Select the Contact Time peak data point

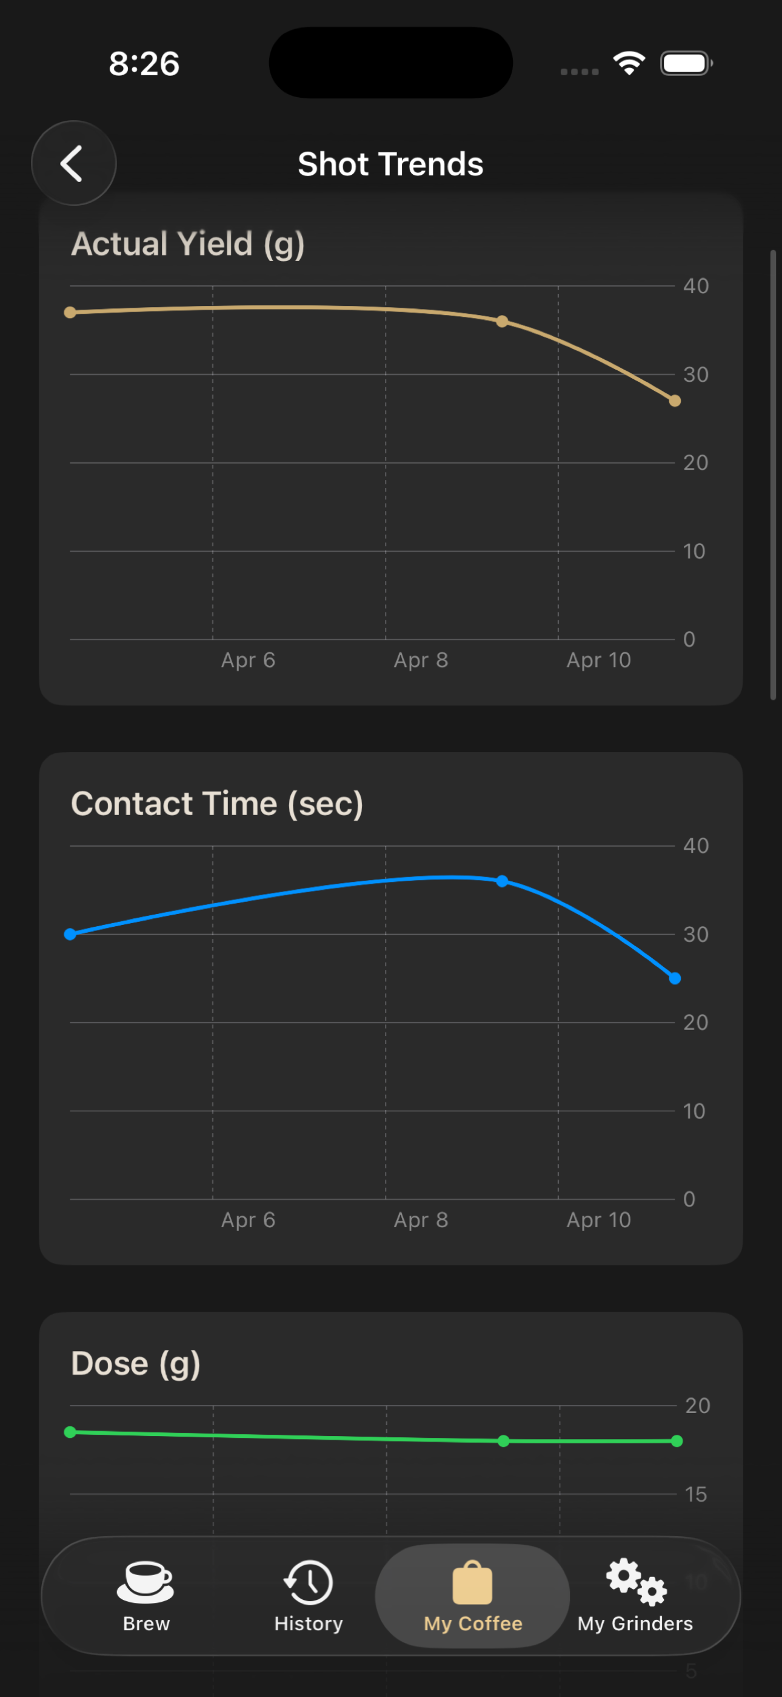point(503,881)
